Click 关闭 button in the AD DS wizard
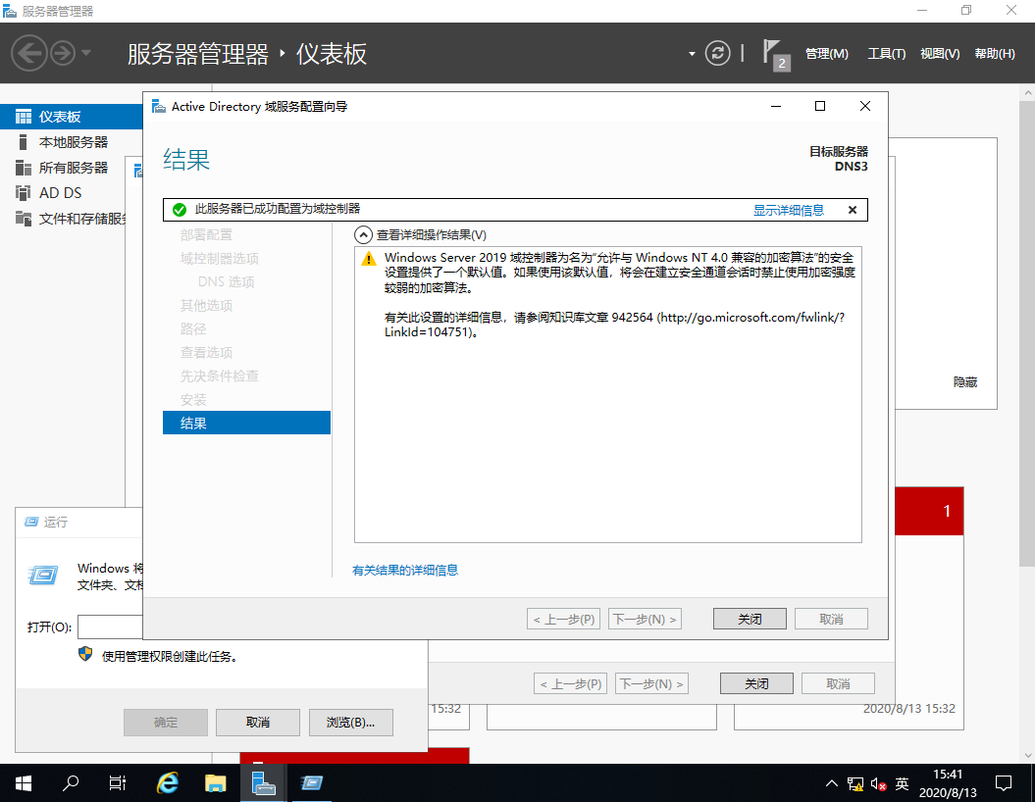Viewport: 1035px width, 802px height. (750, 619)
